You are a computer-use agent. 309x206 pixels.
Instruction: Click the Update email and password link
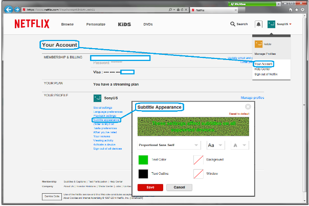click(240, 58)
